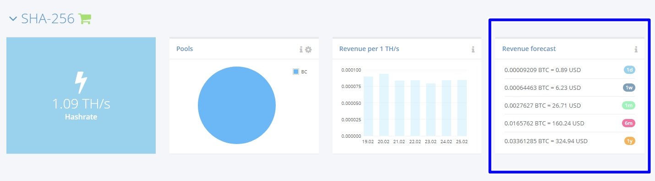Click the 20.02 revenue bar
This screenshot has height=181, width=655.
[384, 105]
